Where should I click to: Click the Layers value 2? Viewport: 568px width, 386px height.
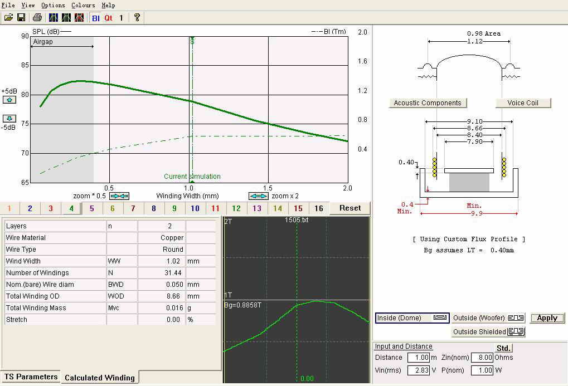(x=162, y=226)
